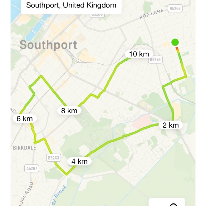Click the A5267 badge near Roe Lane
This screenshot has width=206, height=206.
[175, 8]
